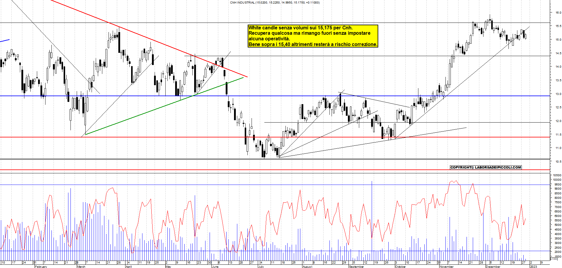
Task: Click the 11.0 price axis label
Action: [558, 148]
